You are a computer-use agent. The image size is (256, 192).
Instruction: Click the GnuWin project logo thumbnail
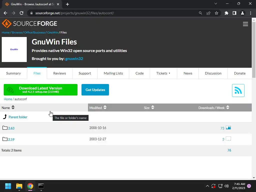14,49
